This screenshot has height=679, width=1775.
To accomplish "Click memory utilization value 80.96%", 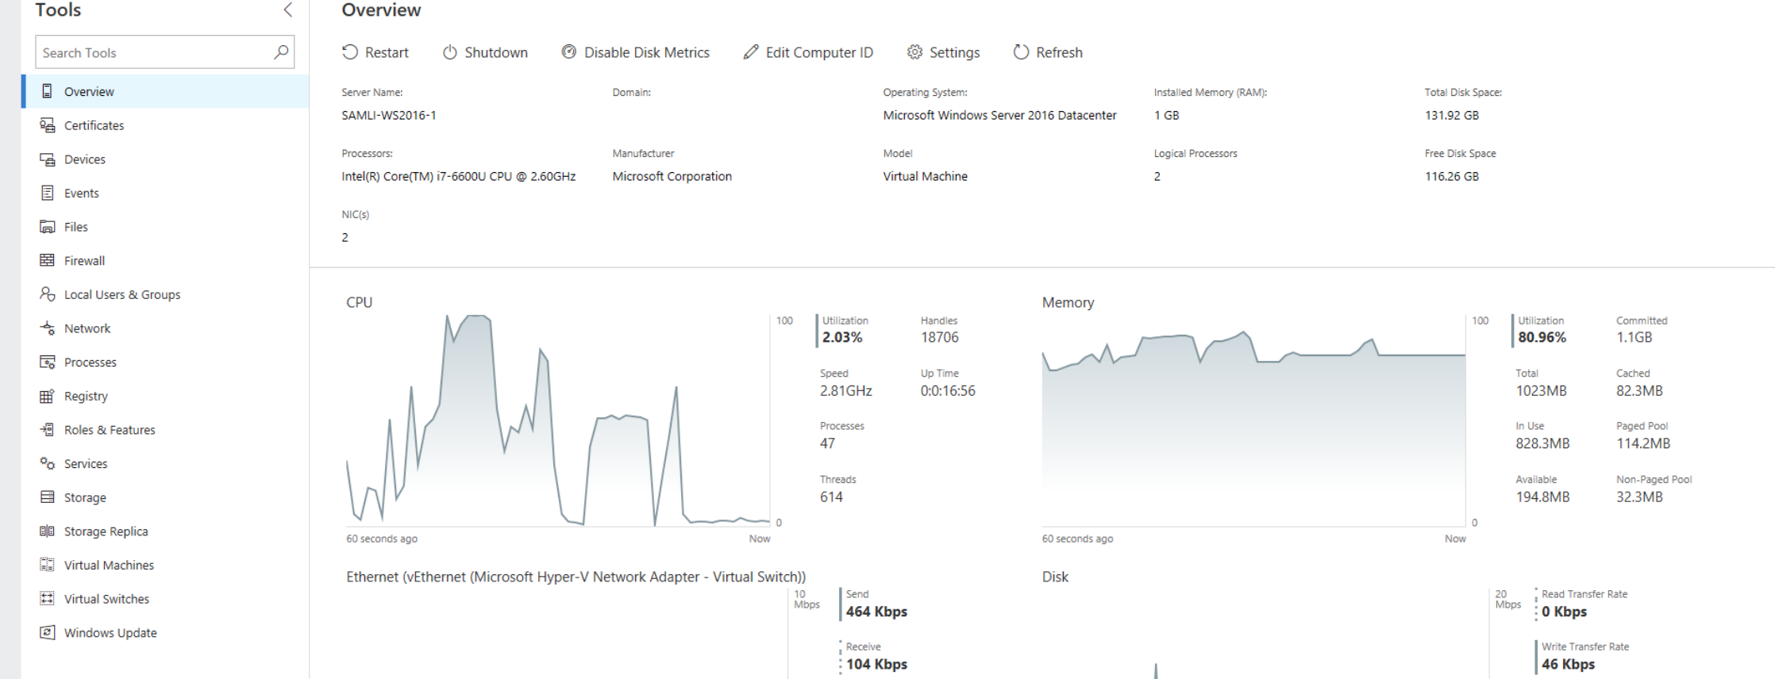I will click(1542, 337).
